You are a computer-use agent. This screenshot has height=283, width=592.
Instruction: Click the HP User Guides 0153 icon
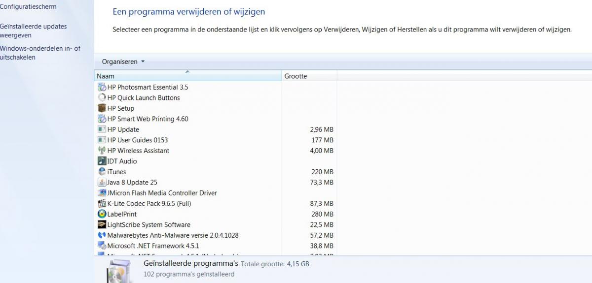coord(102,140)
